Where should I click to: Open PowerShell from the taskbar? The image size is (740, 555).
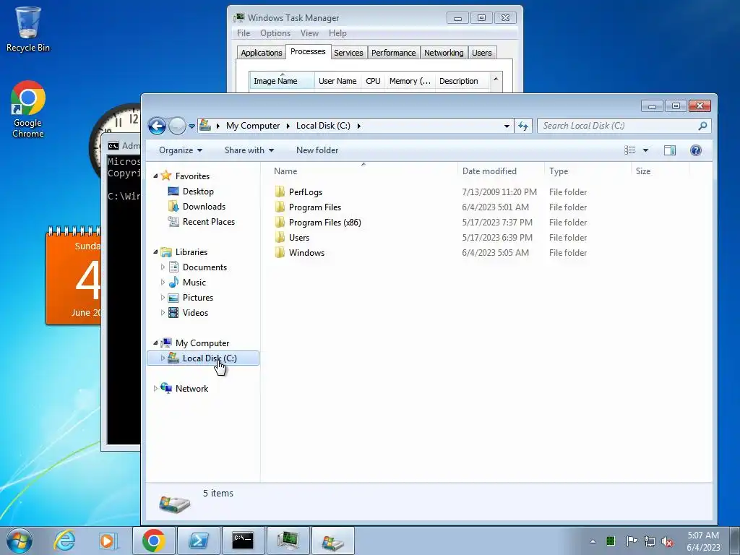[x=198, y=541]
